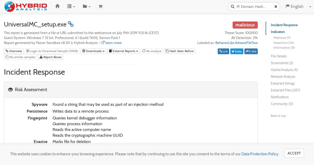The width and height of the screenshot is (314, 165).
Task: Click the UniversalMC_setup.exe title
Action: (x=35, y=24)
